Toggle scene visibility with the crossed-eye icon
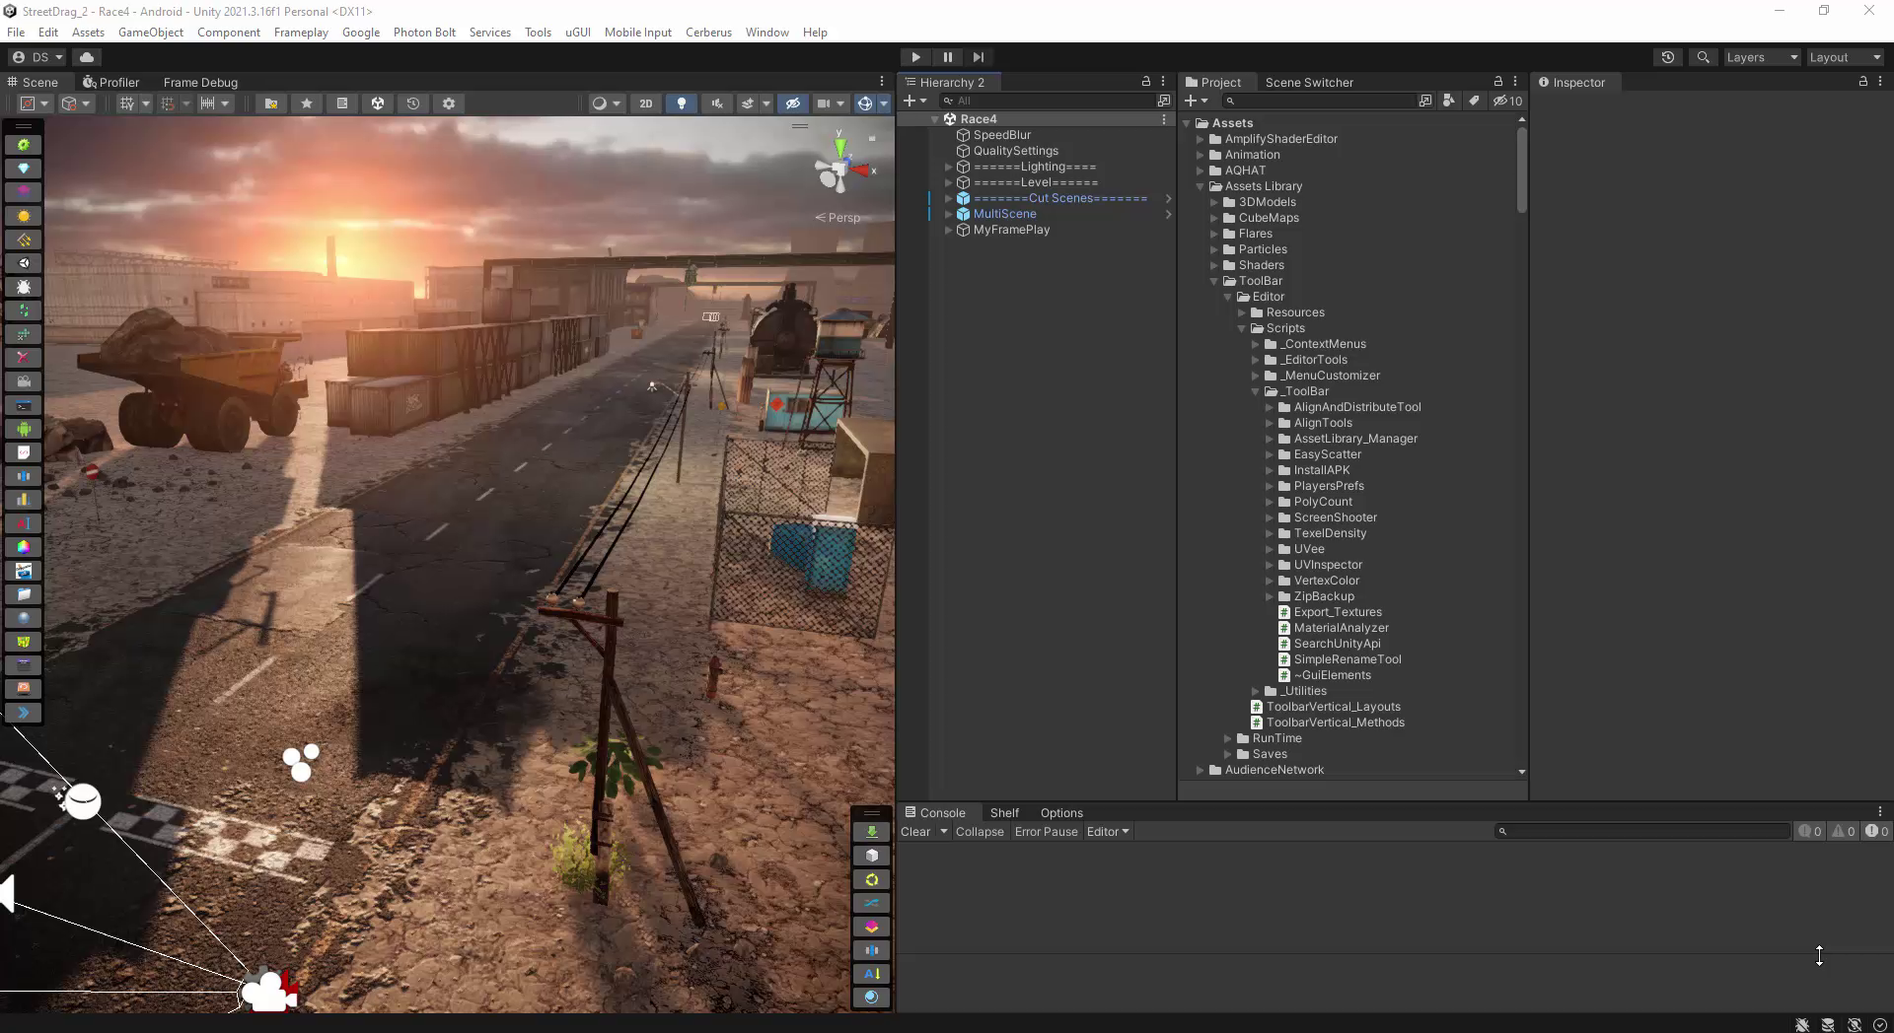Viewport: 1894px width, 1033px height. [x=792, y=103]
